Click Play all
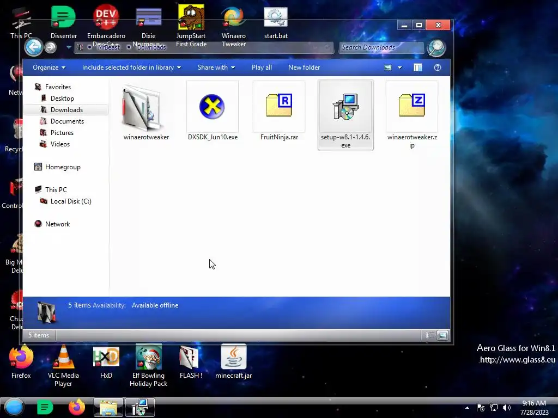Image resolution: width=558 pixels, height=418 pixels. (x=262, y=67)
